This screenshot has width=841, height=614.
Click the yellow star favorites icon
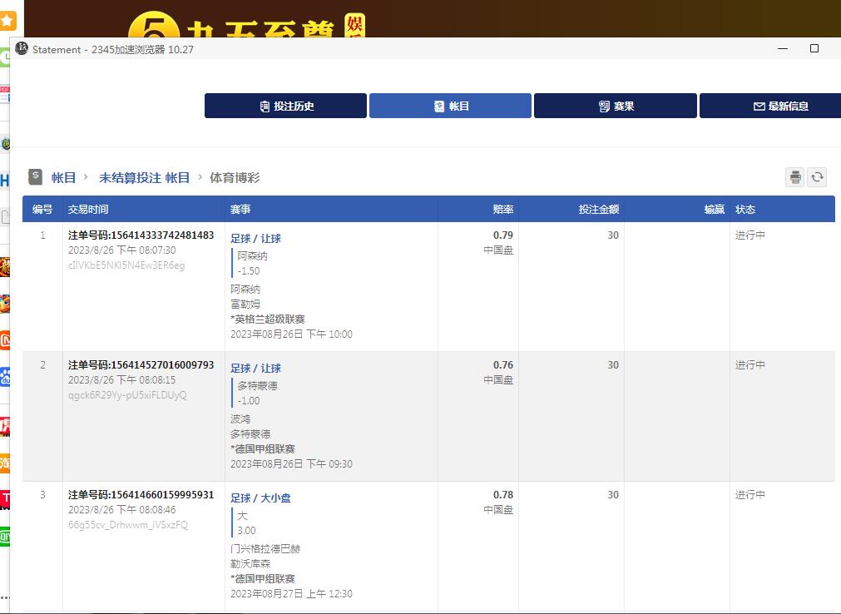pyautogui.click(x=7, y=20)
